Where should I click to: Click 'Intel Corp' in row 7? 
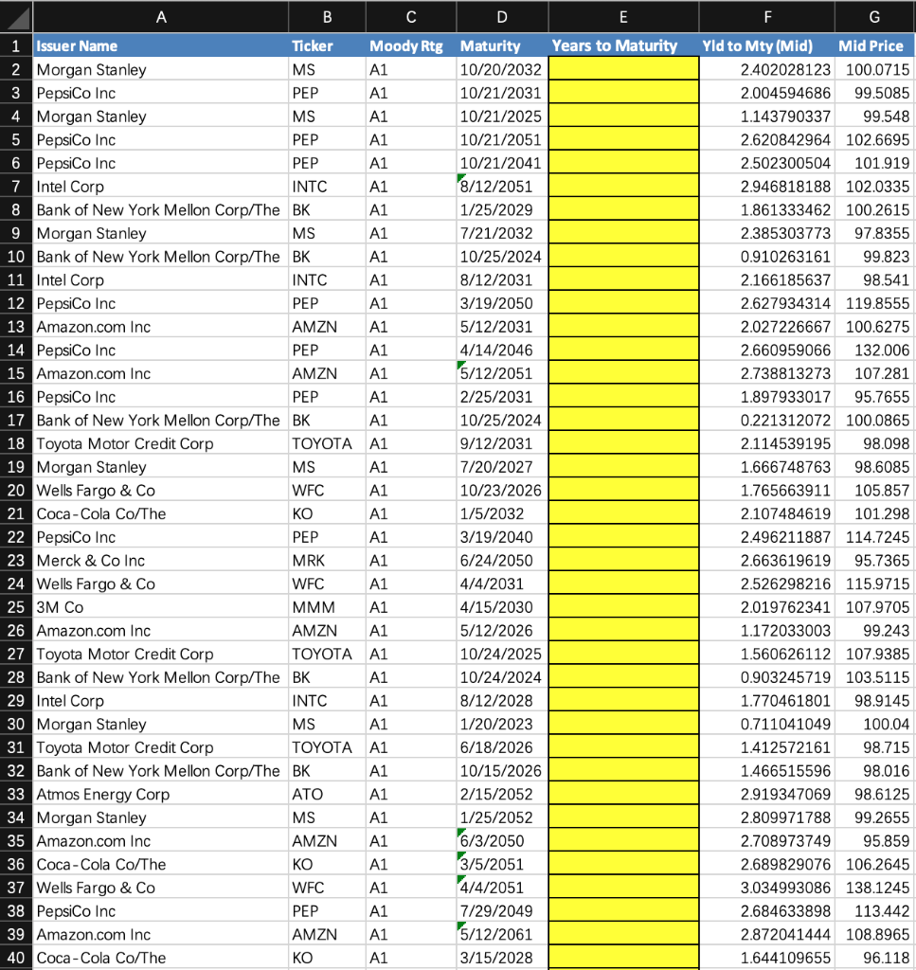pos(161,187)
